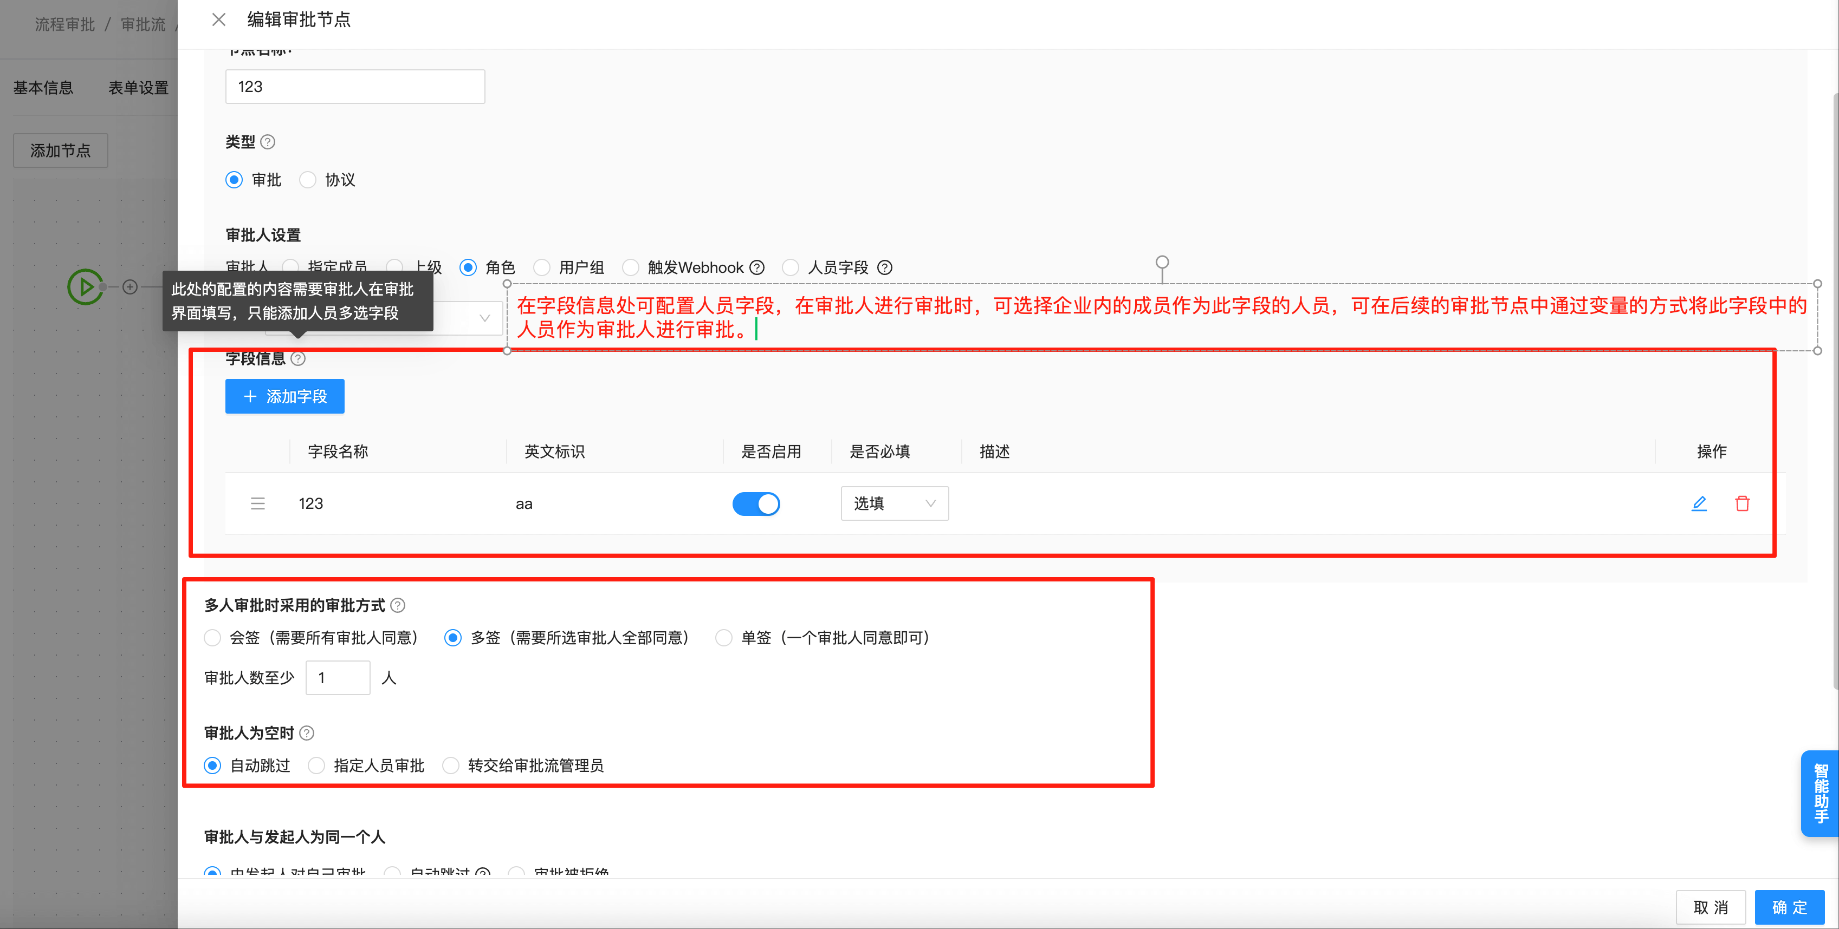Click the drag handle icon of row 123

tap(258, 503)
